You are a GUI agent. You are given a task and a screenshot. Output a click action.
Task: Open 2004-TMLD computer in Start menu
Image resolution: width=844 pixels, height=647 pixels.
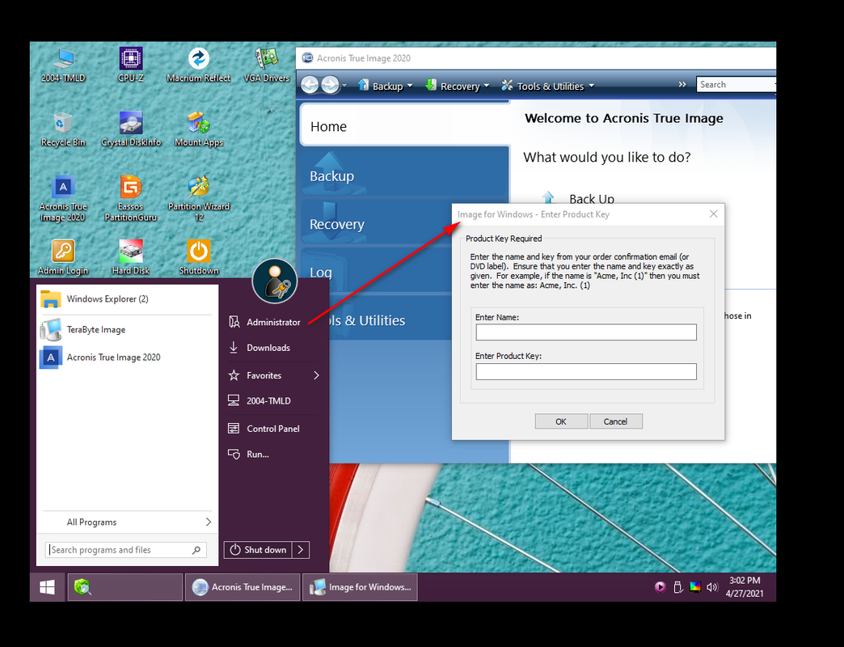point(273,401)
